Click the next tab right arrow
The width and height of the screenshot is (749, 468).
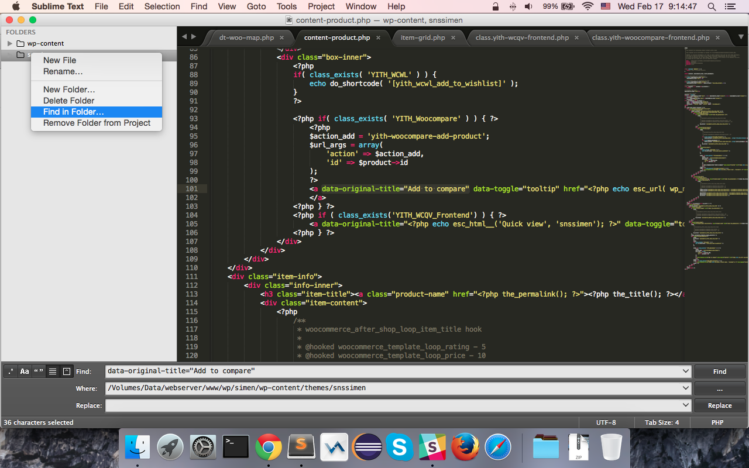(x=194, y=37)
